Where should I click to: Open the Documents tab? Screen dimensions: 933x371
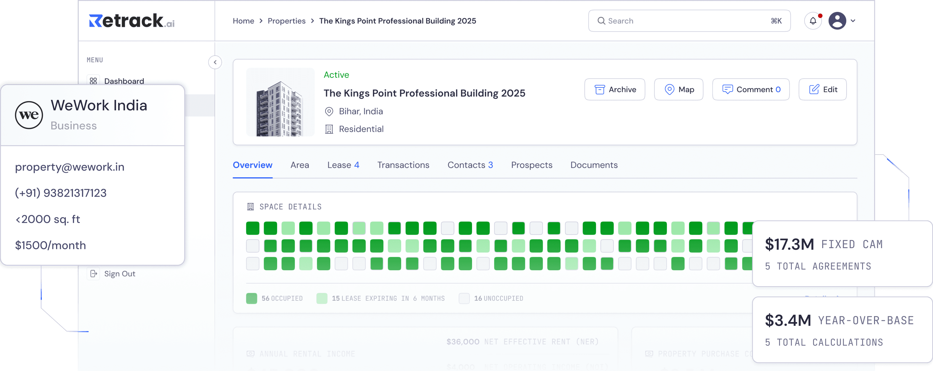tap(594, 165)
